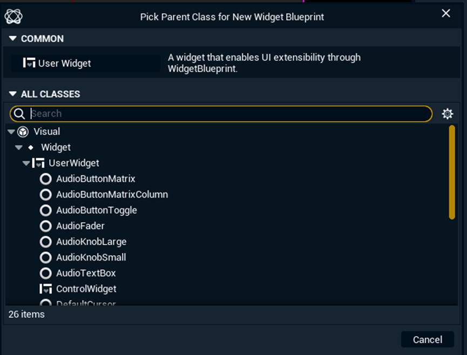This screenshot has height=355, width=467.
Task: Click the User Widget icon in Common
Action: click(29, 63)
